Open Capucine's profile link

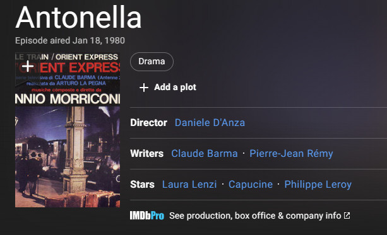(x=251, y=185)
